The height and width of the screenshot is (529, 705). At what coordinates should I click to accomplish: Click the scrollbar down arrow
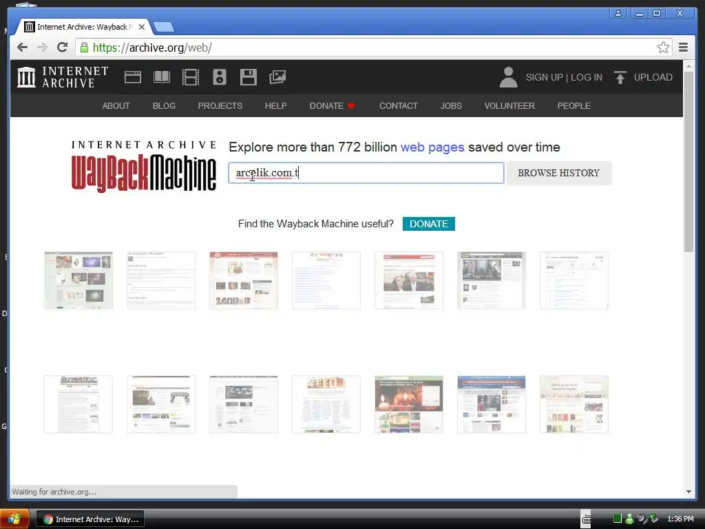(688, 492)
